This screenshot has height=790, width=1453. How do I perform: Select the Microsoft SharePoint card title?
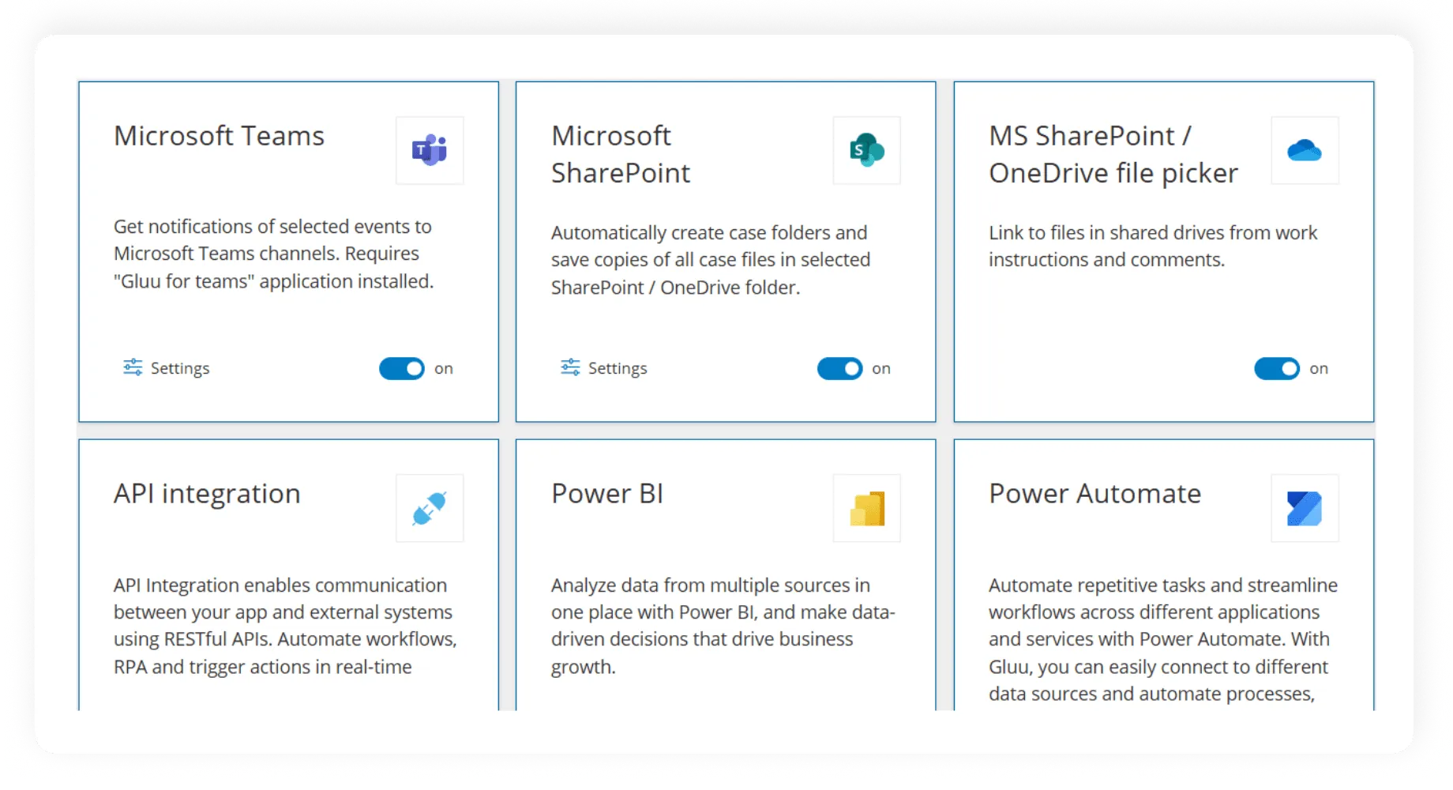[621, 154]
